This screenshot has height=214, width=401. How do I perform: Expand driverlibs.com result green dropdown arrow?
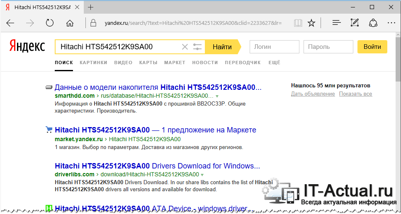click(x=202, y=175)
